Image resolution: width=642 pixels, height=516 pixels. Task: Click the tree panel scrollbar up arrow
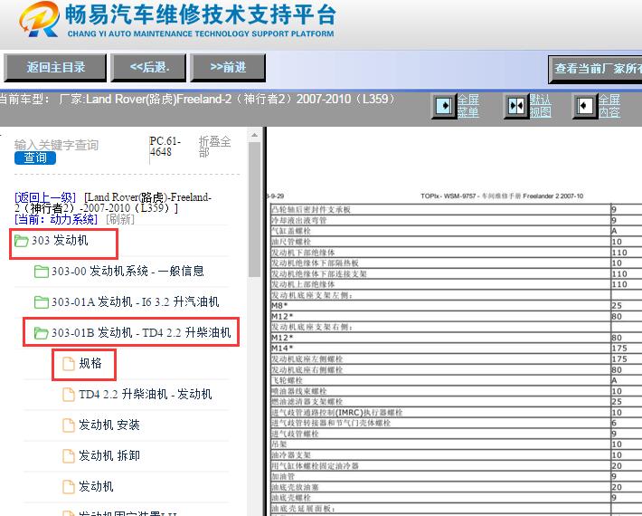(254, 135)
